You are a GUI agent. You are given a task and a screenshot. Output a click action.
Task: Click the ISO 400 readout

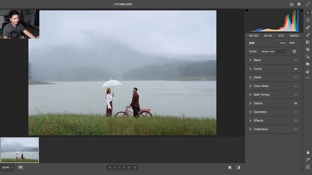point(253,35)
